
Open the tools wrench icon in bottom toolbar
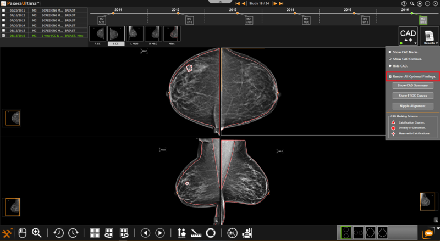[8, 233]
